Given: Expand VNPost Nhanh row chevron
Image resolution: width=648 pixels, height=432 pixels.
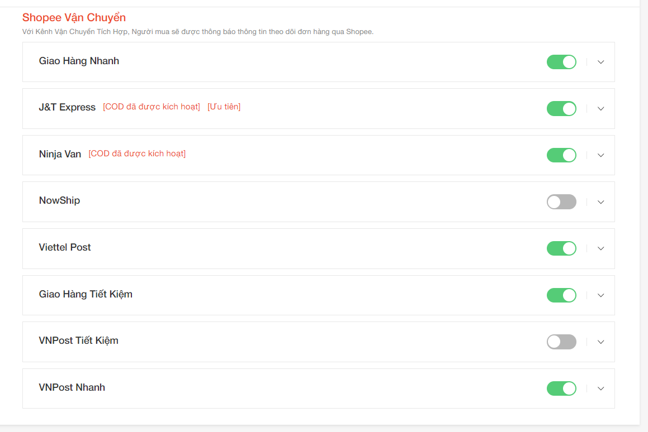Looking at the screenshot, I should pyautogui.click(x=601, y=388).
